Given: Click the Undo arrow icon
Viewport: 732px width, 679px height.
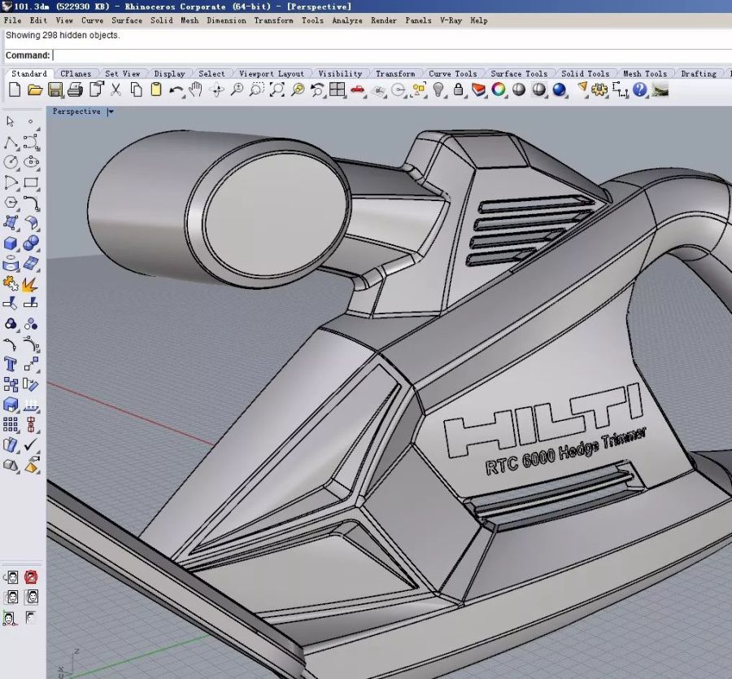Looking at the screenshot, I should tap(176, 90).
